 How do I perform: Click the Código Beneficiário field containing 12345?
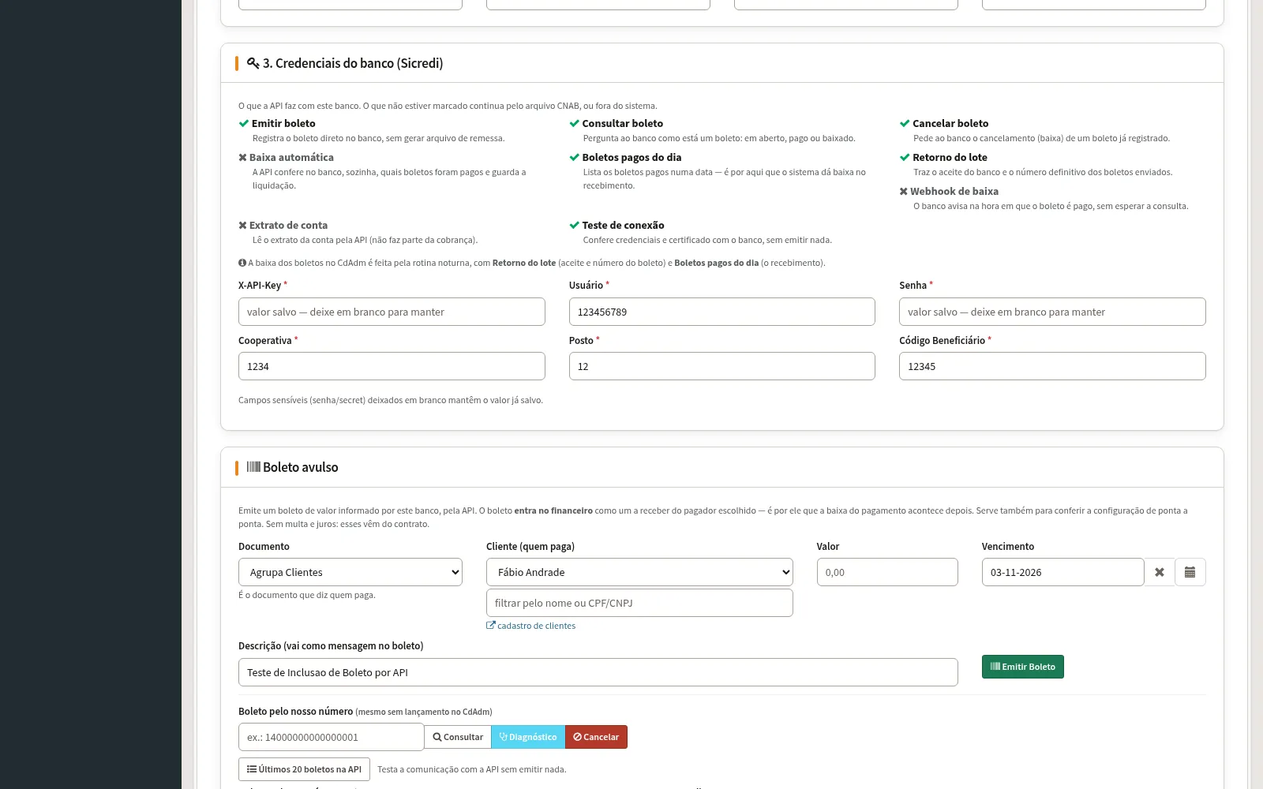tap(1052, 366)
